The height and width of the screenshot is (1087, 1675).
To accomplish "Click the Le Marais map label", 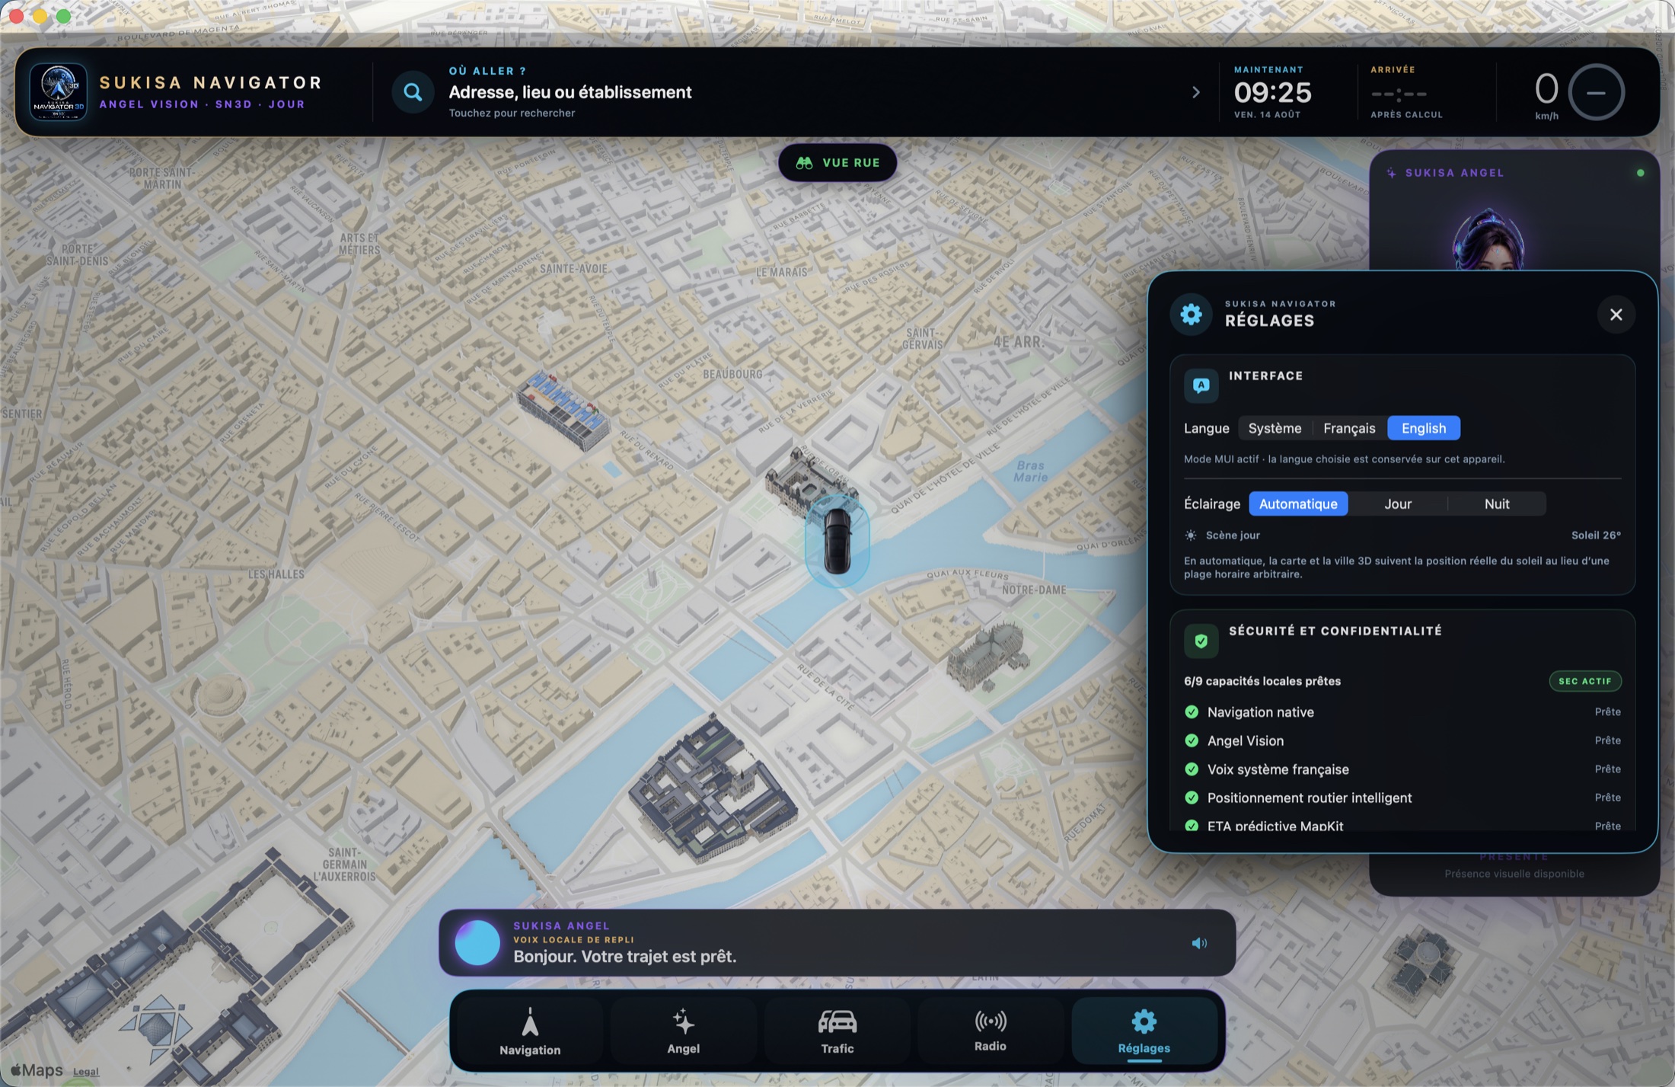I will point(781,272).
